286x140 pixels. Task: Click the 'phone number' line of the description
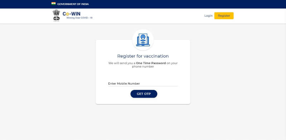point(143,67)
